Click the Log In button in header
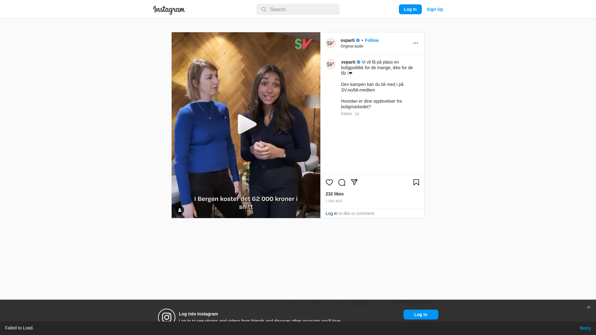The width and height of the screenshot is (596, 335). coord(410,9)
